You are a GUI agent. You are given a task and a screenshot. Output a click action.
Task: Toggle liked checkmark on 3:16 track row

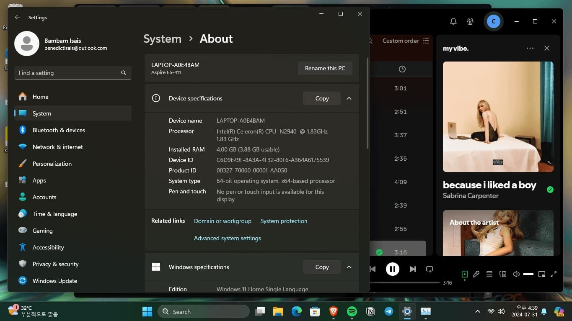click(x=379, y=252)
